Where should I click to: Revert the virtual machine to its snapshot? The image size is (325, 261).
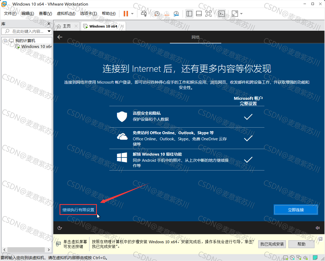166,13
